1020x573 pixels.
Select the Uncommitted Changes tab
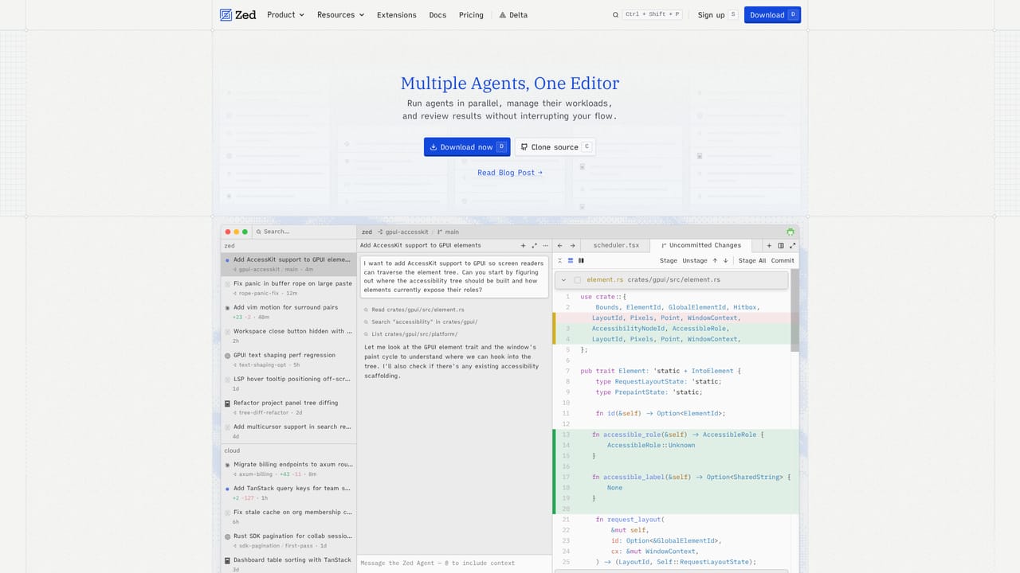point(701,245)
